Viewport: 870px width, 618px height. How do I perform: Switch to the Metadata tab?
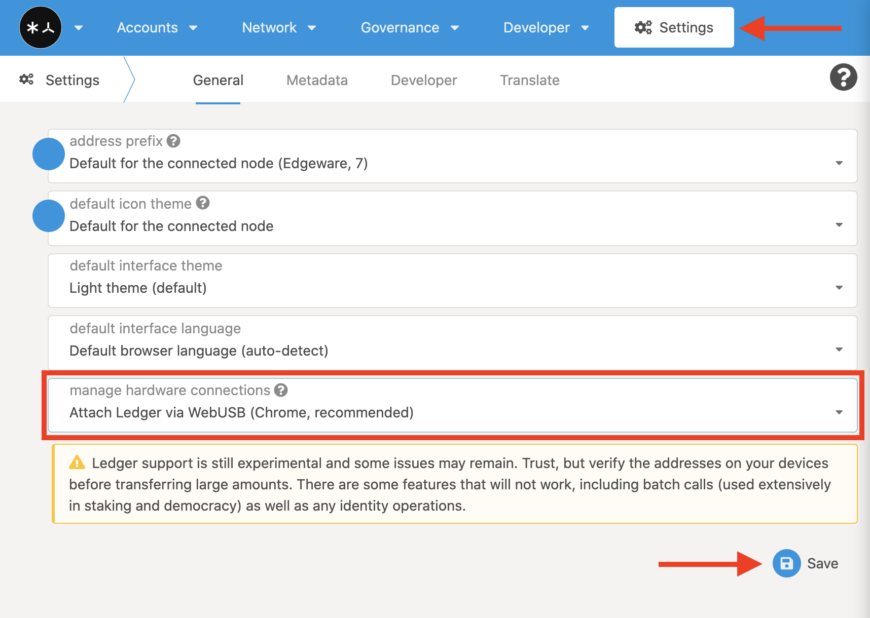point(317,80)
